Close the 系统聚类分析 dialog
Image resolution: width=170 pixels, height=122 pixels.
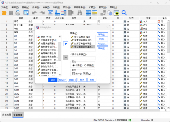(x=107, y=27)
